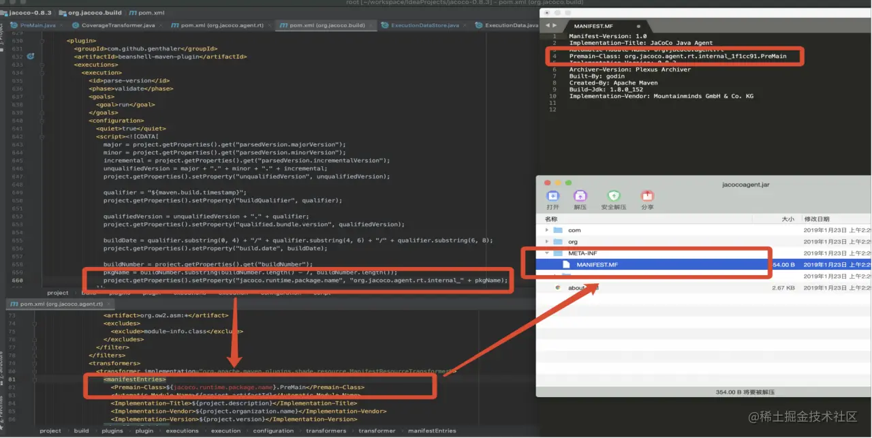Image resolution: width=872 pixels, height=438 pixels.
Task: Click the jacocoagent.jar window title
Action: click(746, 184)
